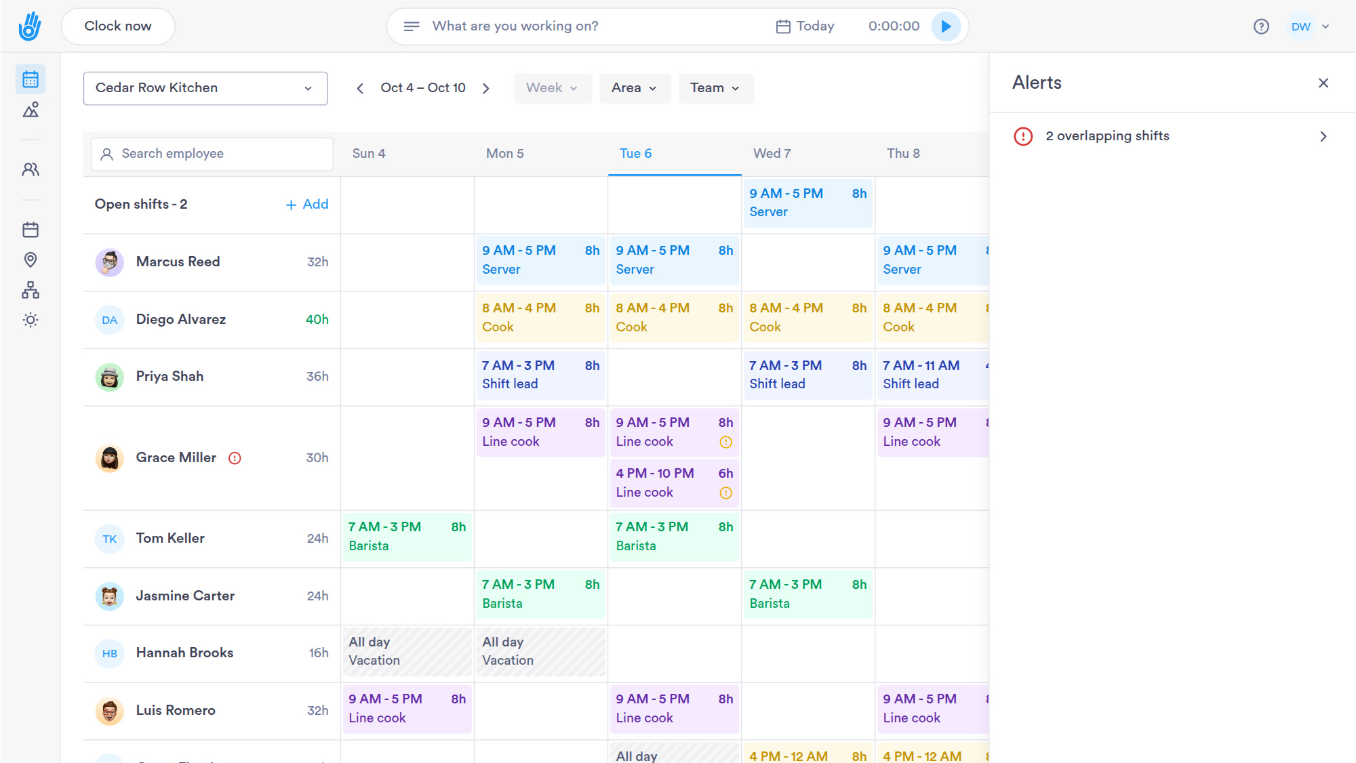Open the Organization chart sidebar icon
Image resolution: width=1356 pixels, height=763 pixels.
click(31, 290)
